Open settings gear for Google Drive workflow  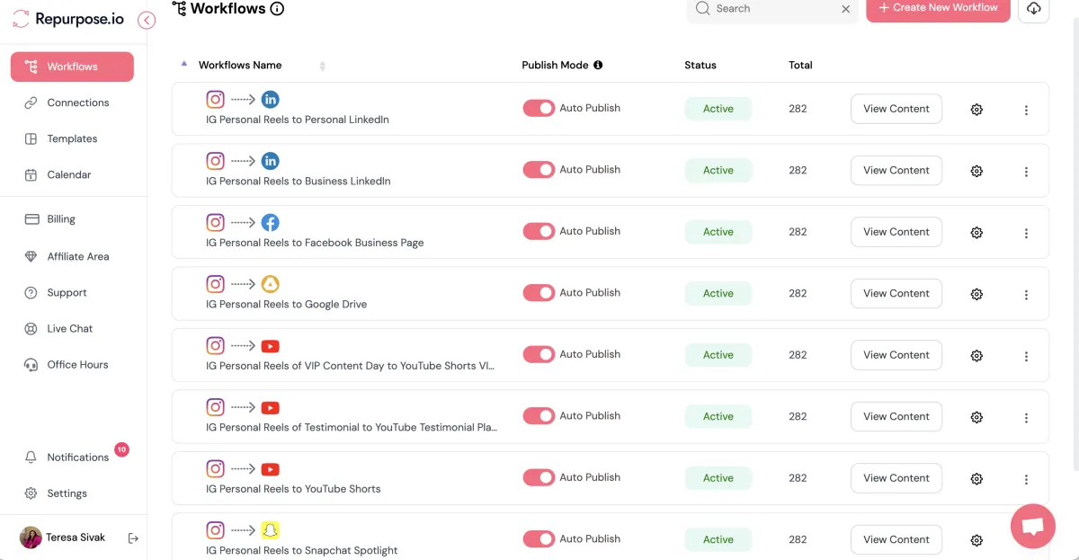pyautogui.click(x=976, y=294)
